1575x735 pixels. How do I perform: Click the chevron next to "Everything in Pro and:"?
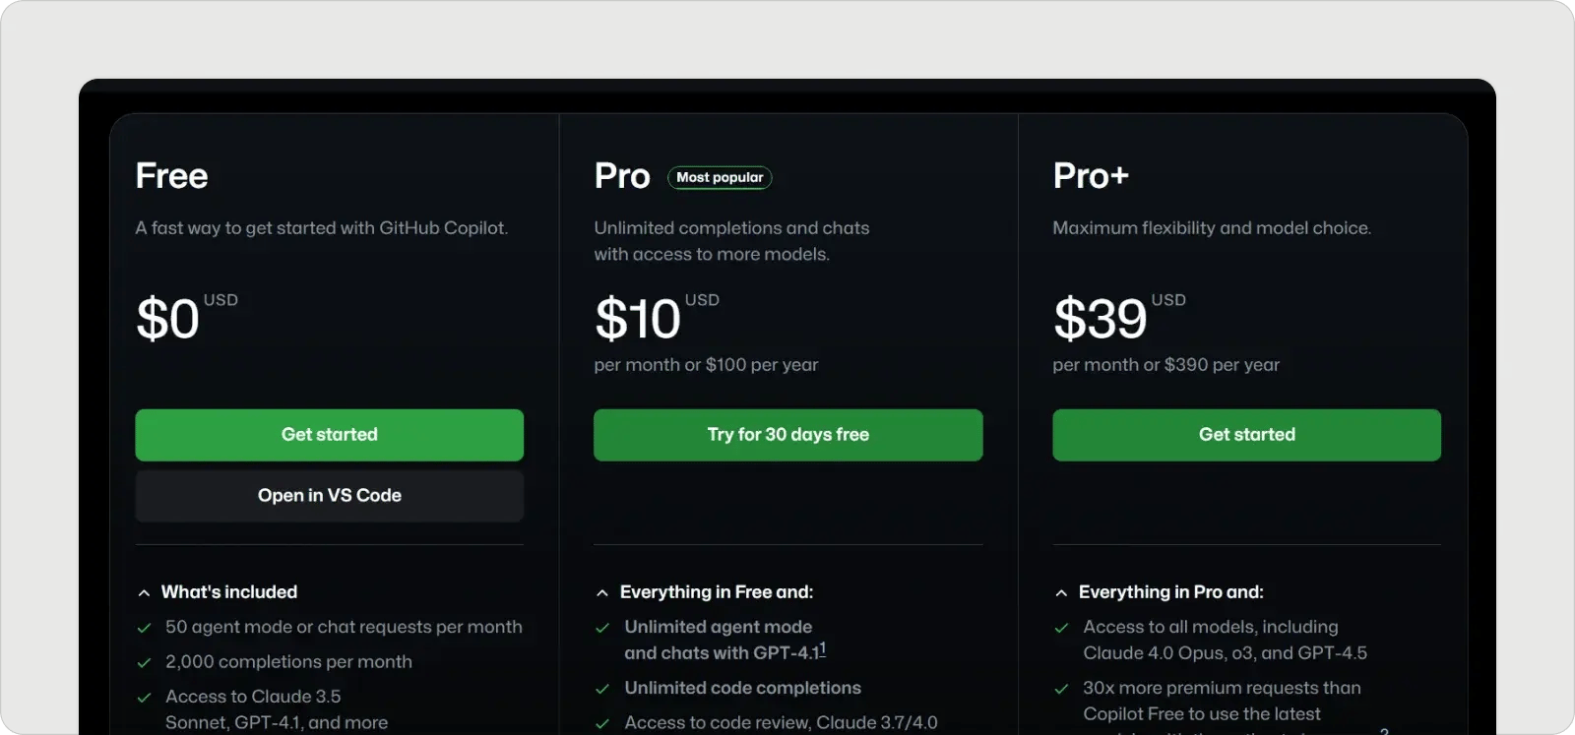(1060, 591)
